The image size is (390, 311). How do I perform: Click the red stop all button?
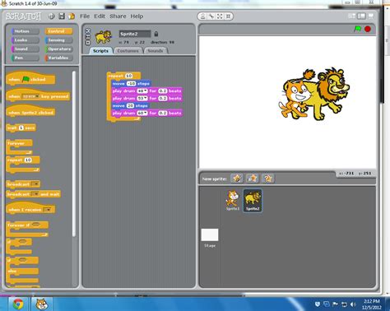[x=368, y=29]
